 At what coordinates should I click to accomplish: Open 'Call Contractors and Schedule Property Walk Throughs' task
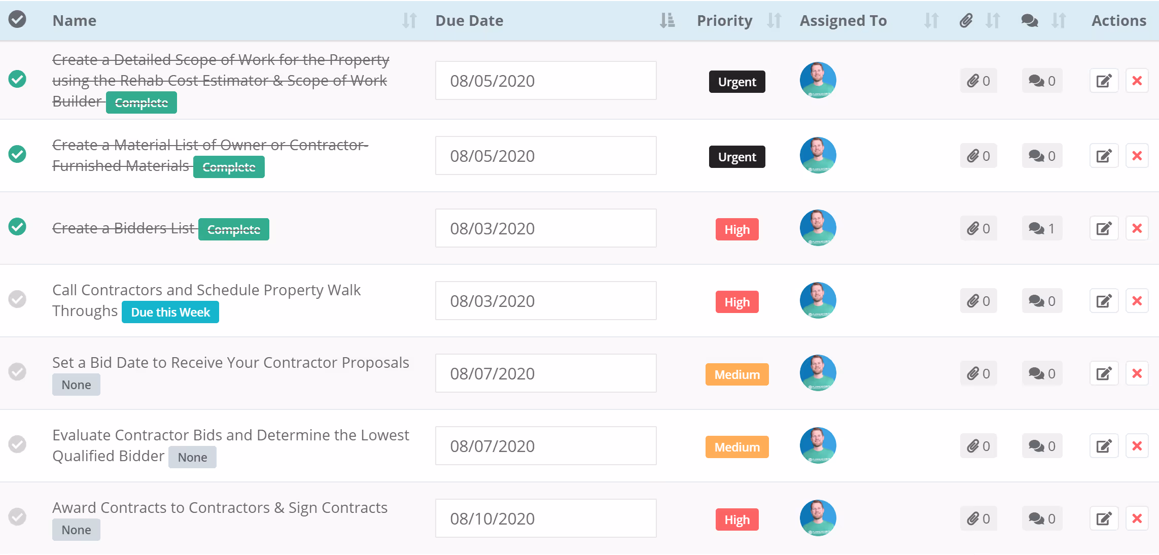point(206,300)
